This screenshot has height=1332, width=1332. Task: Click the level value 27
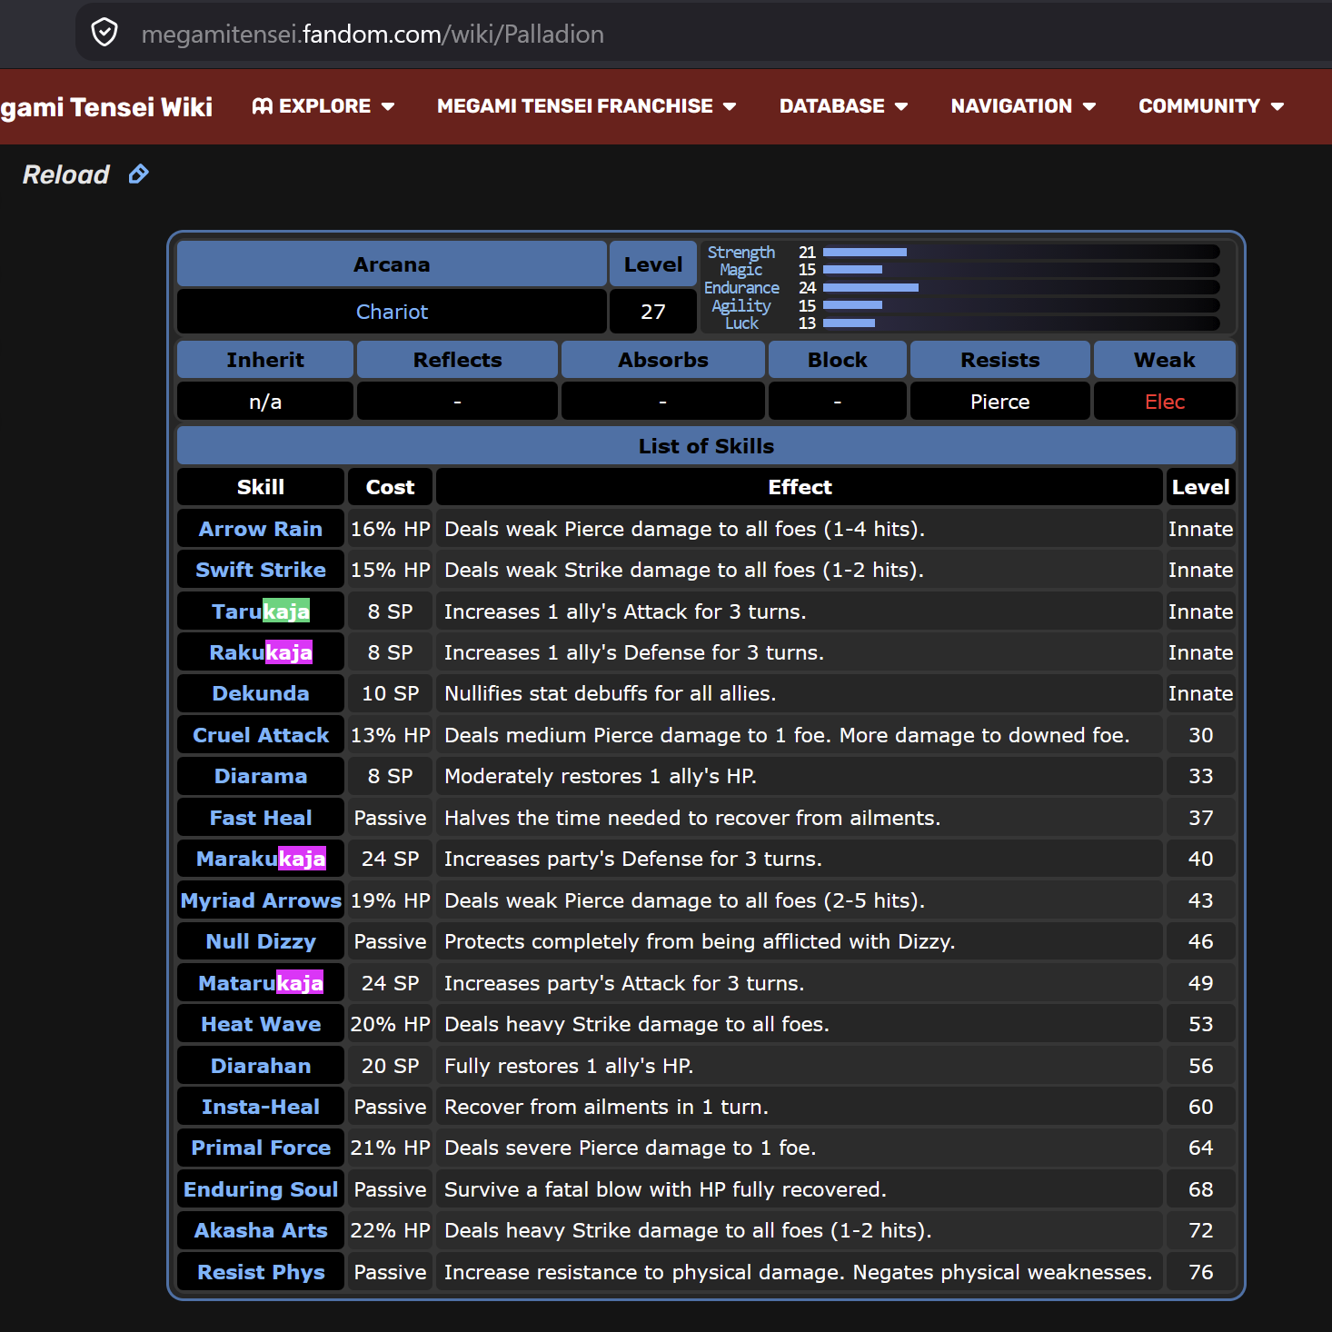coord(653,312)
